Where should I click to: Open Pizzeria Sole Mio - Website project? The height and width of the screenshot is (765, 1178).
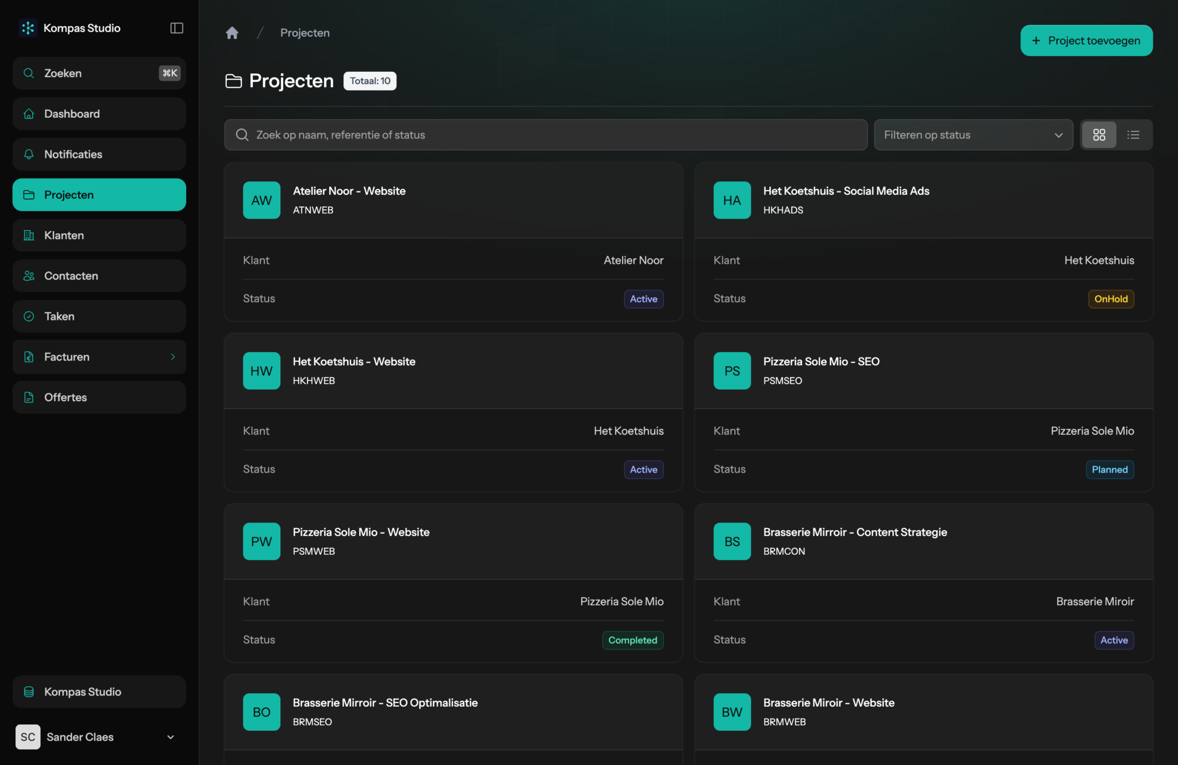(x=361, y=532)
